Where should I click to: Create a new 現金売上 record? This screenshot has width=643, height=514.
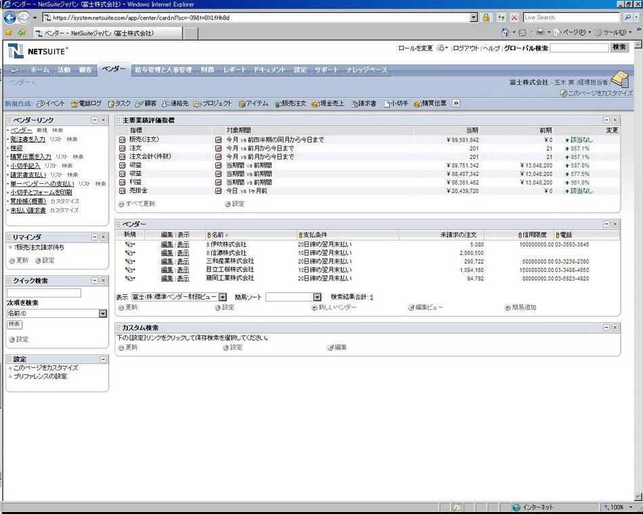[328, 103]
